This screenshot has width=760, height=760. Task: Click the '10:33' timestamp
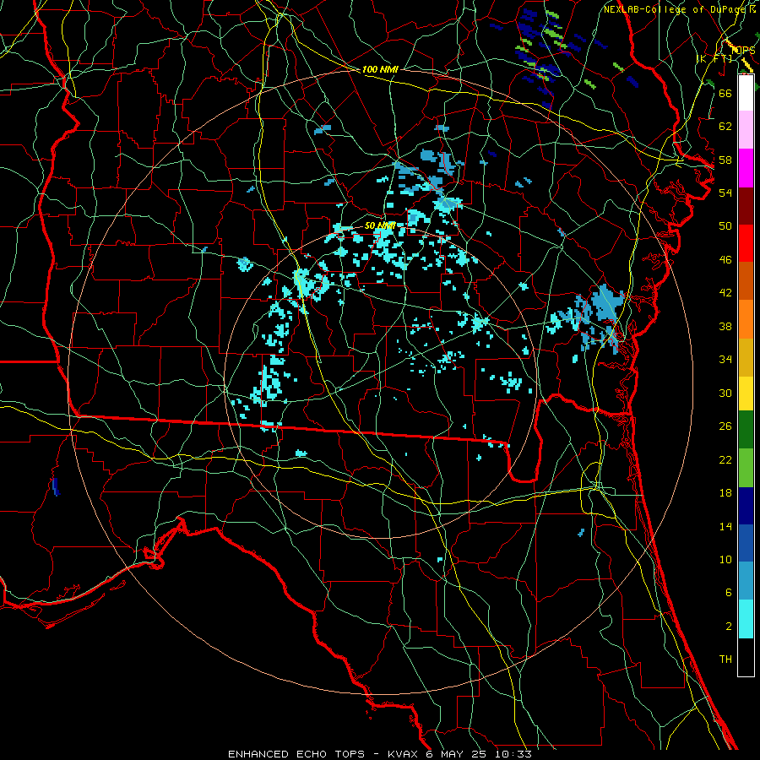(x=513, y=754)
